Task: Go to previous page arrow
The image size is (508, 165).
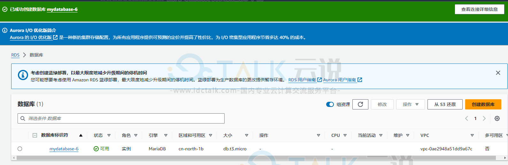Action: [466, 118]
